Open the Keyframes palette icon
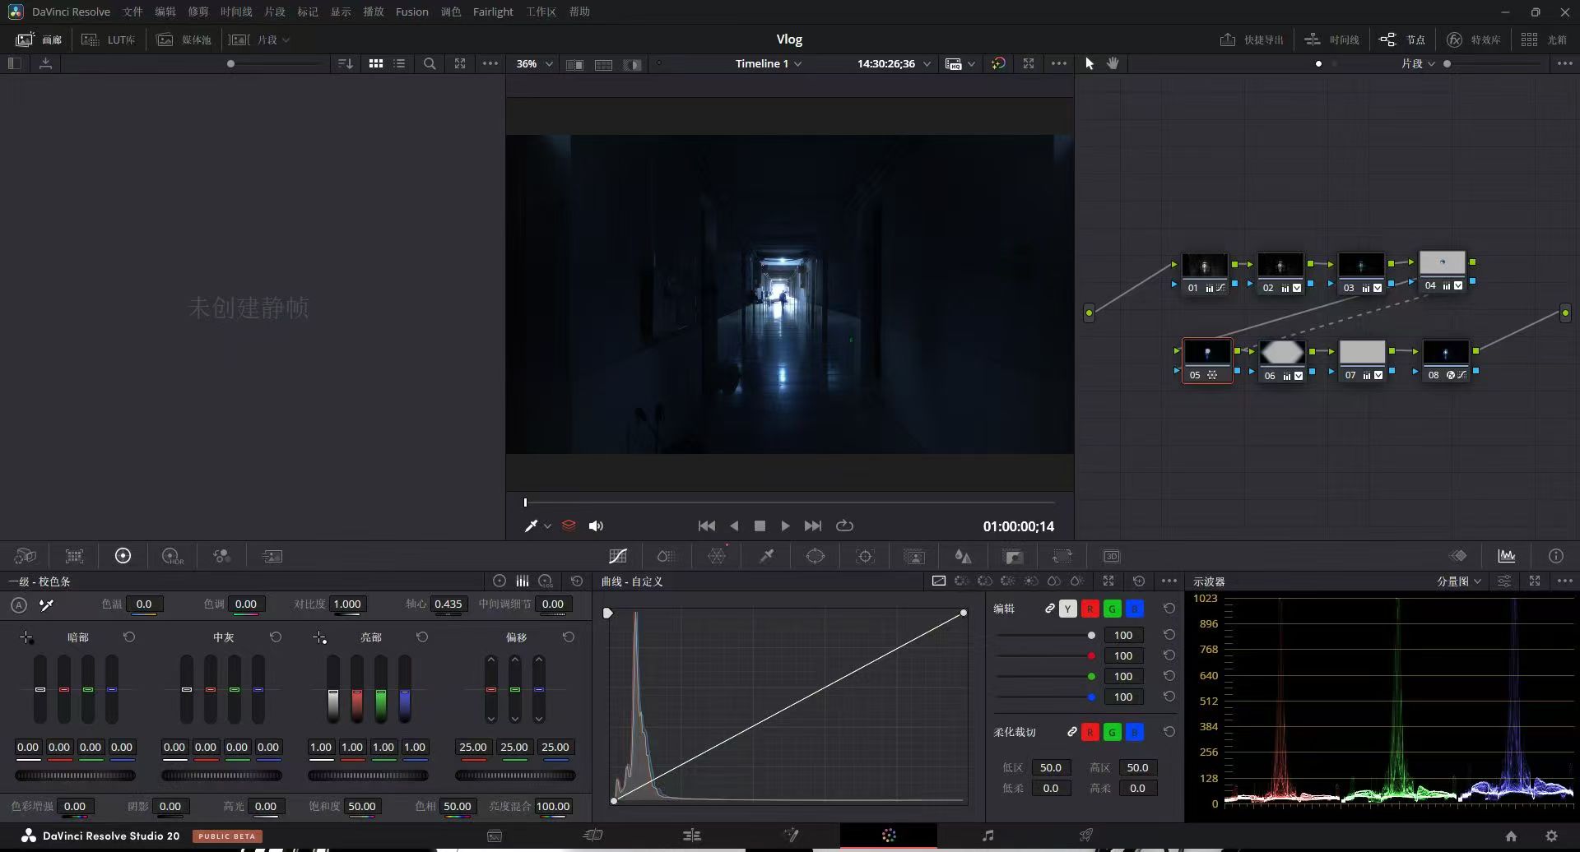 [1458, 556]
